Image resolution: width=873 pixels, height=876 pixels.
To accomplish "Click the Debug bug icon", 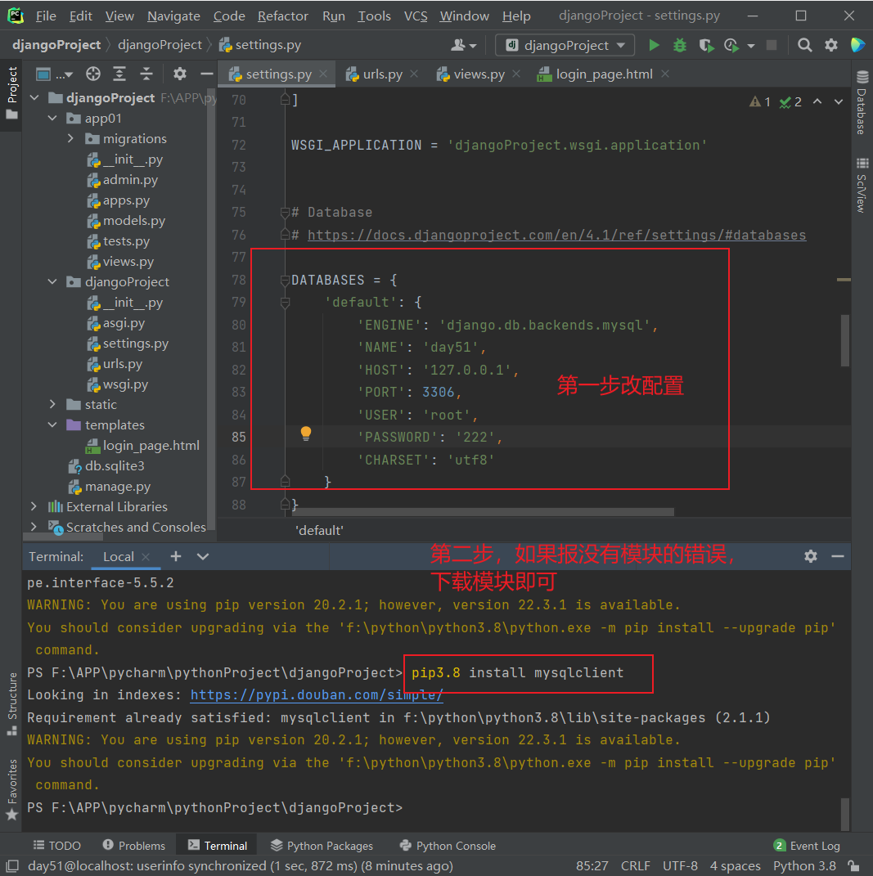I will pos(680,45).
